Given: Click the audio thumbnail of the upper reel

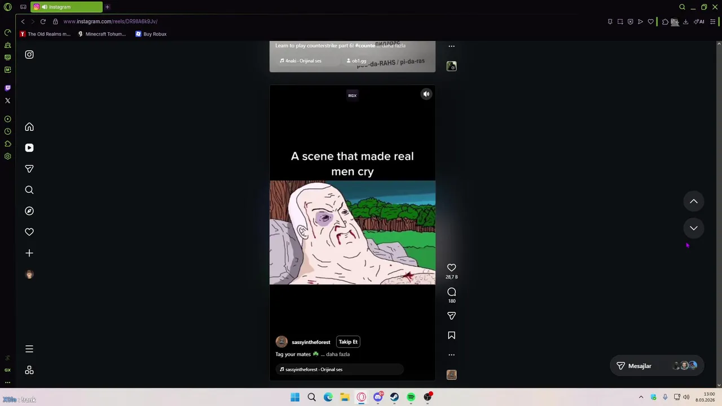Looking at the screenshot, I should coord(451,66).
